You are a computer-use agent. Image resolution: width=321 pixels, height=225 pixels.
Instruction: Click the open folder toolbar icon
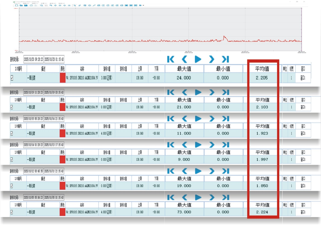click(21, 5)
